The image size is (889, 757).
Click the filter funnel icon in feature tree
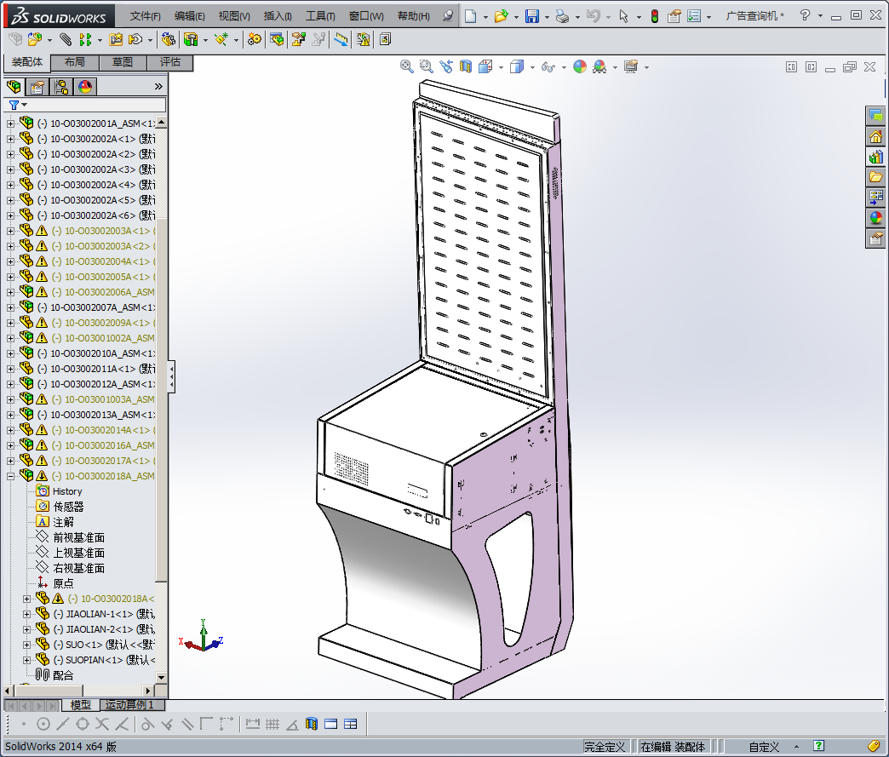(x=14, y=105)
